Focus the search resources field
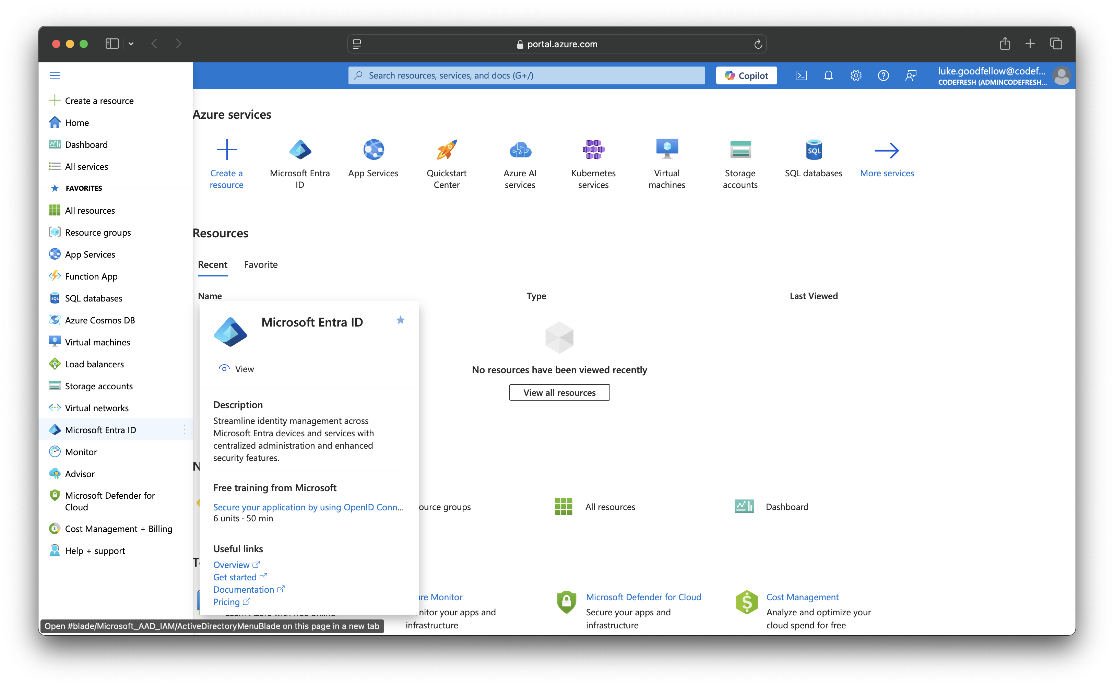The height and width of the screenshot is (686, 1114). click(x=526, y=75)
